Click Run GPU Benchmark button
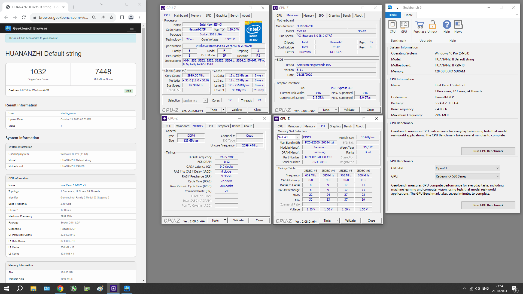This screenshot has height=294, width=523. pyautogui.click(x=488, y=205)
